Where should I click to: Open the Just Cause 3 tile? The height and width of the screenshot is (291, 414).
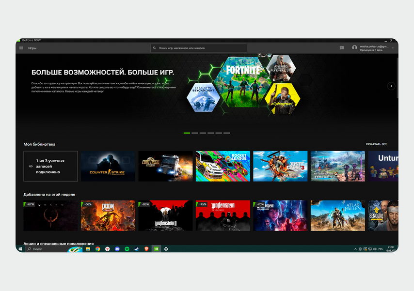(x=280, y=166)
